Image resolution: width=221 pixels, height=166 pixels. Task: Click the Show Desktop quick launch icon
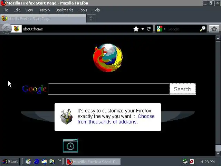pyautogui.click(x=28, y=162)
